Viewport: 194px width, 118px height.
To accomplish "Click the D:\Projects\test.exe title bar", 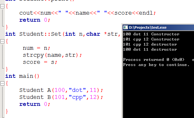I will 158,27.
